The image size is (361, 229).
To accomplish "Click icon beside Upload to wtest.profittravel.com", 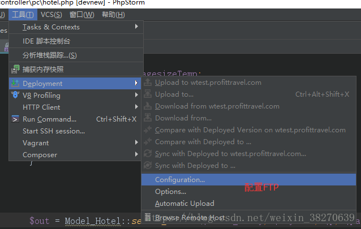I will tap(148, 82).
